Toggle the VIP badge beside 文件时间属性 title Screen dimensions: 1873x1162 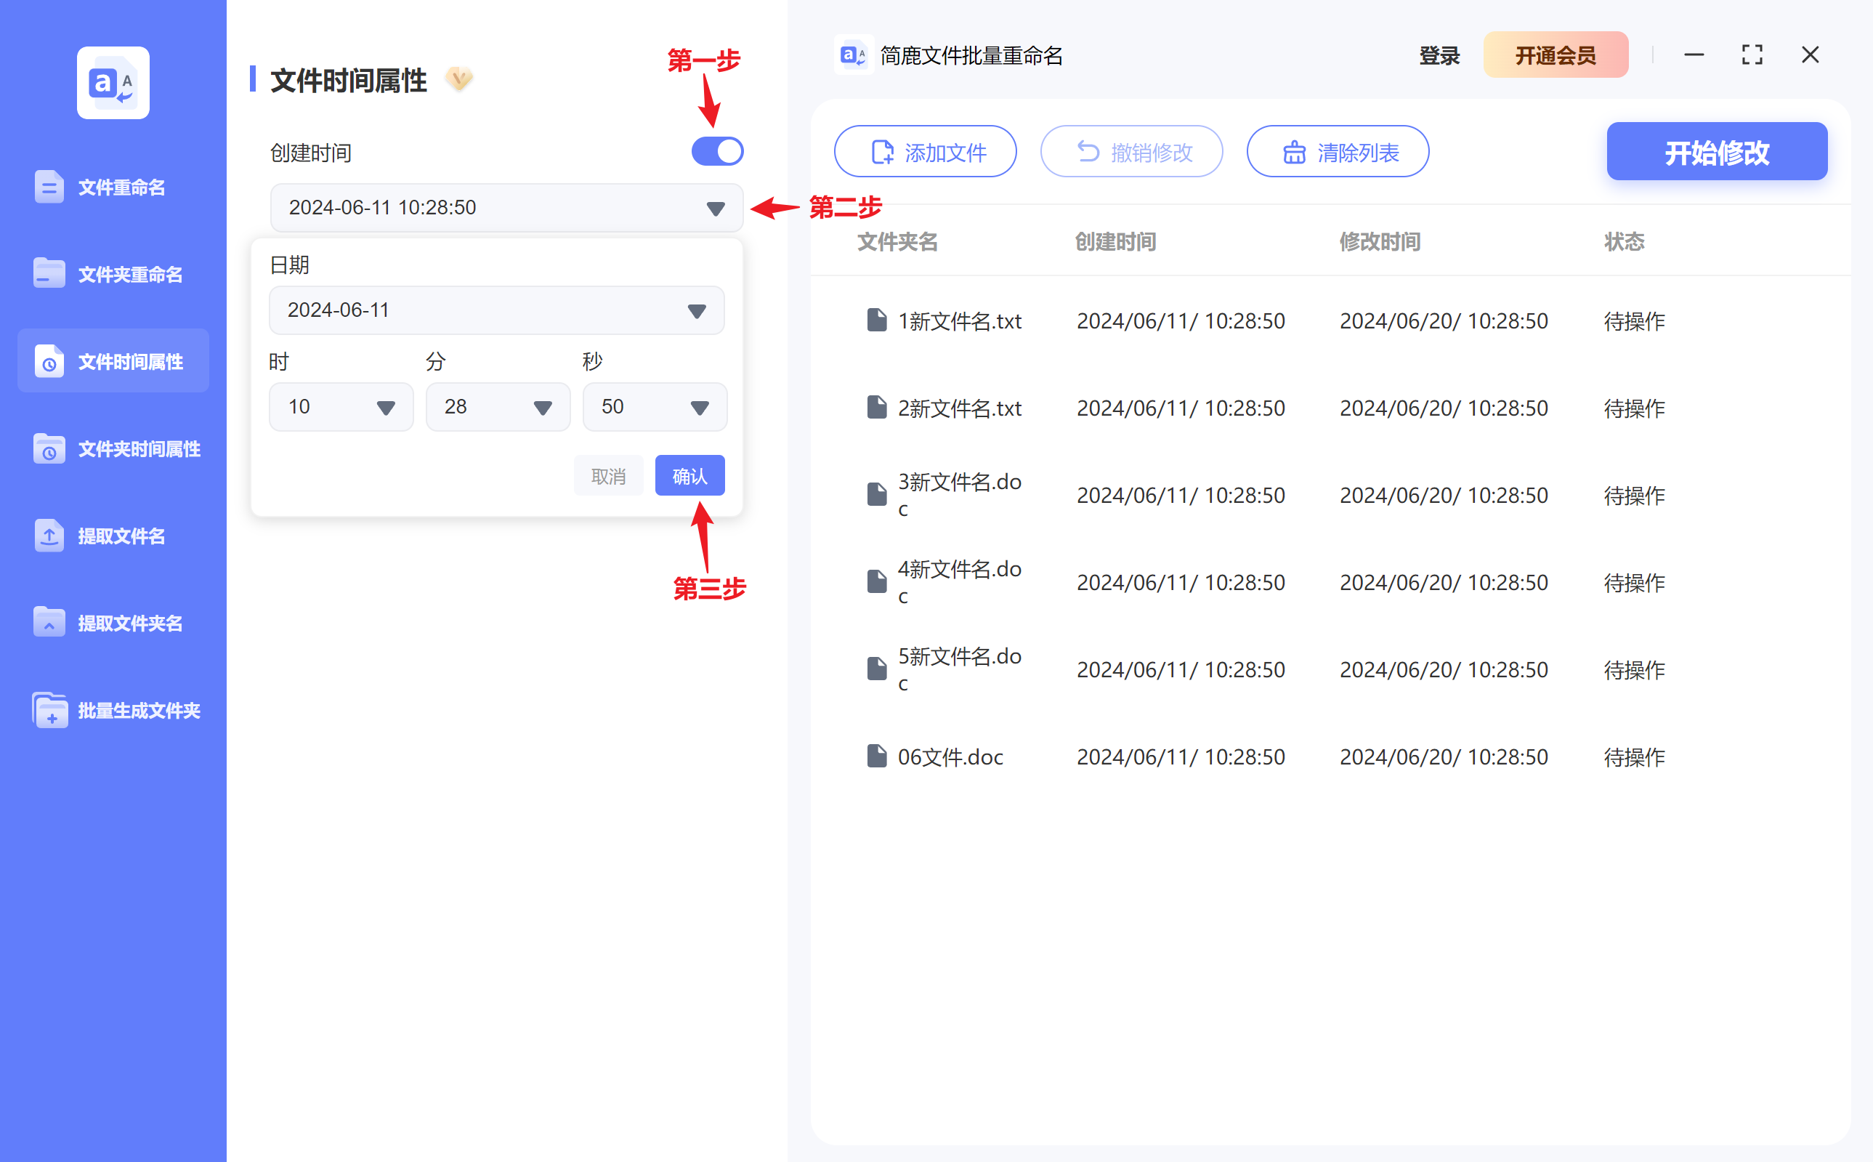pyautogui.click(x=458, y=79)
